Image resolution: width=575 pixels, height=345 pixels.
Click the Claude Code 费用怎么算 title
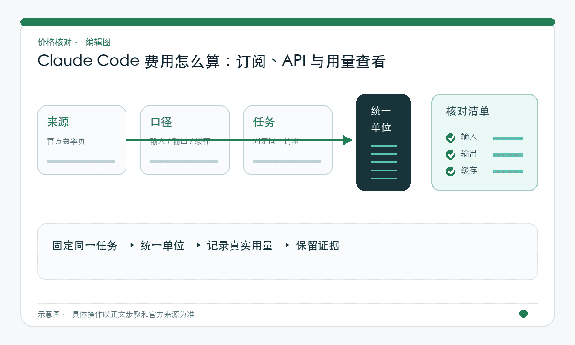click(x=211, y=61)
